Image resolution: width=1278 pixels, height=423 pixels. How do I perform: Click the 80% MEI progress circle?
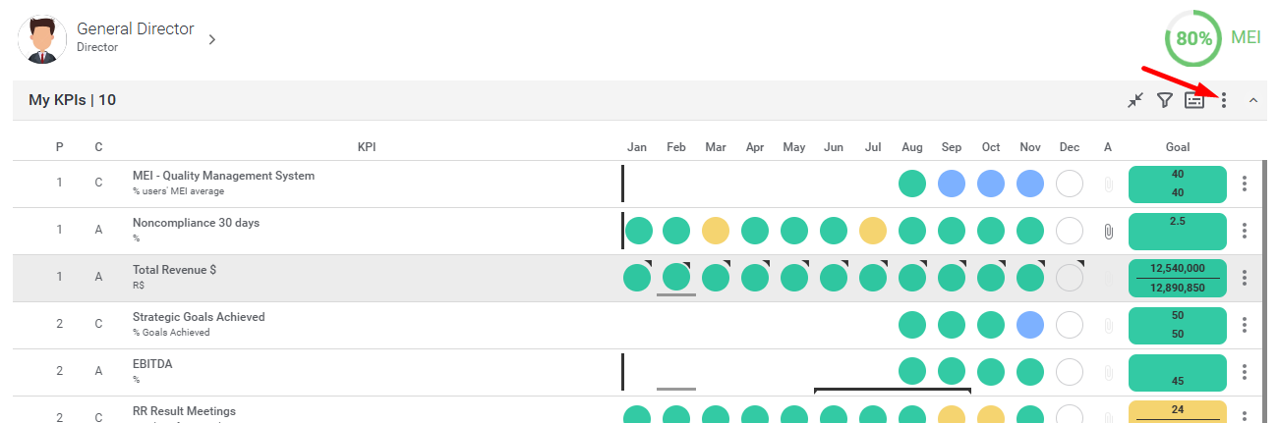[x=1193, y=39]
